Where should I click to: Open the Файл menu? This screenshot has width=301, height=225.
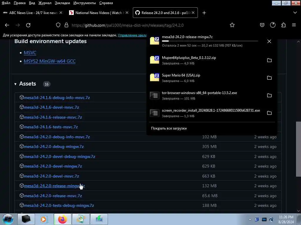(x=6, y=3)
